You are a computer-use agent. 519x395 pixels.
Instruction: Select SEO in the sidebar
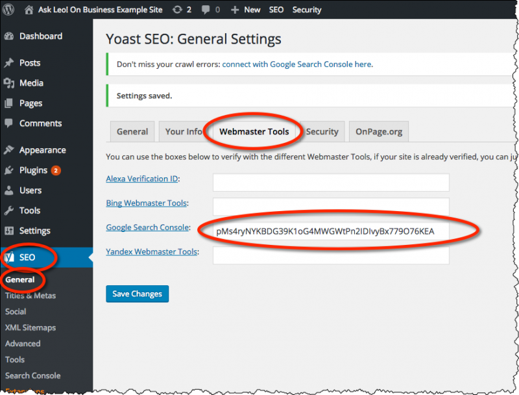click(27, 257)
